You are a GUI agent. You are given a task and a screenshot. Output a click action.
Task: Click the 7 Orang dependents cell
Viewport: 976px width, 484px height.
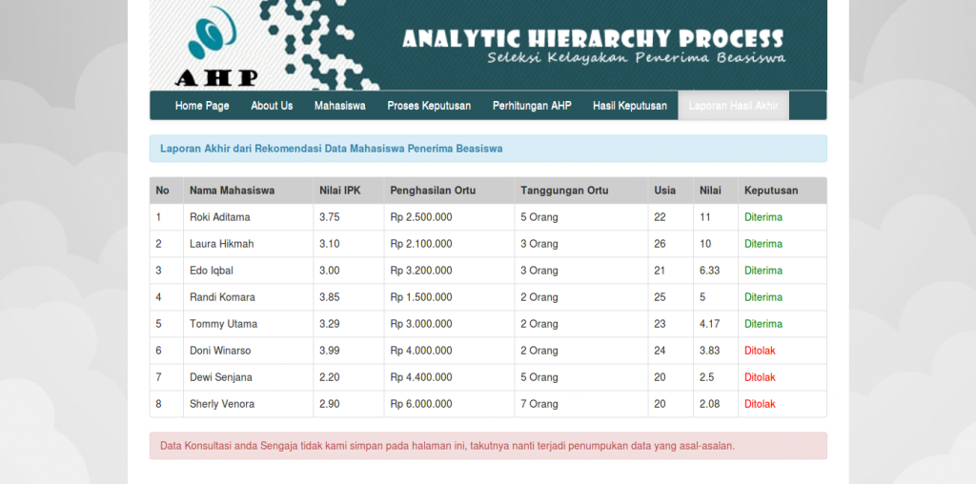(x=539, y=404)
